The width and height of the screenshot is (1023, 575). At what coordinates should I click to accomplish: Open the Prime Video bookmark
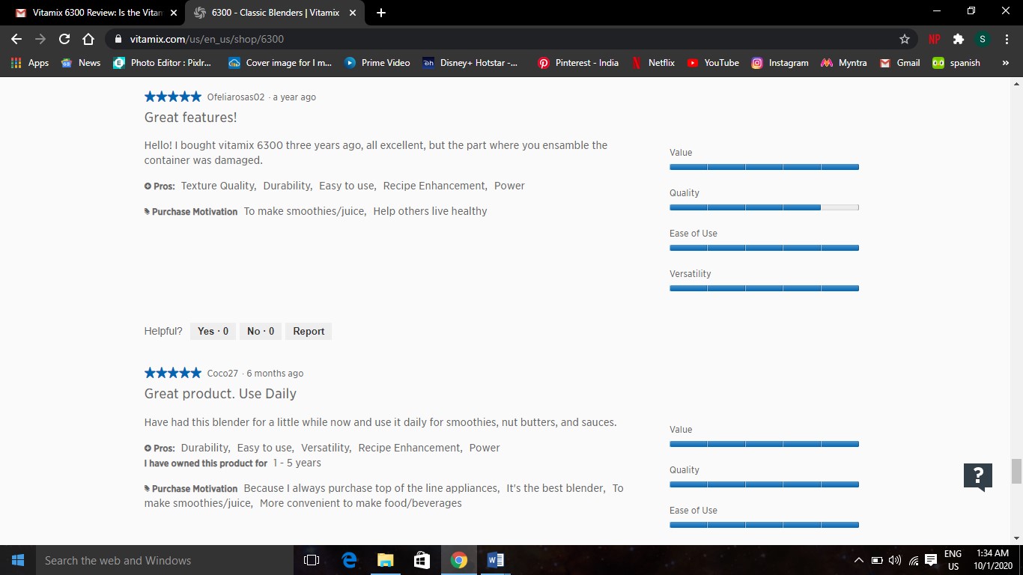point(377,63)
